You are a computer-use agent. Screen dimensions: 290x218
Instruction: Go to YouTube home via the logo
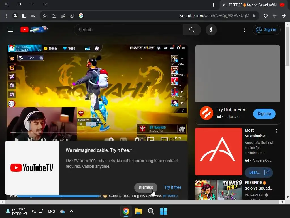click(34, 29)
